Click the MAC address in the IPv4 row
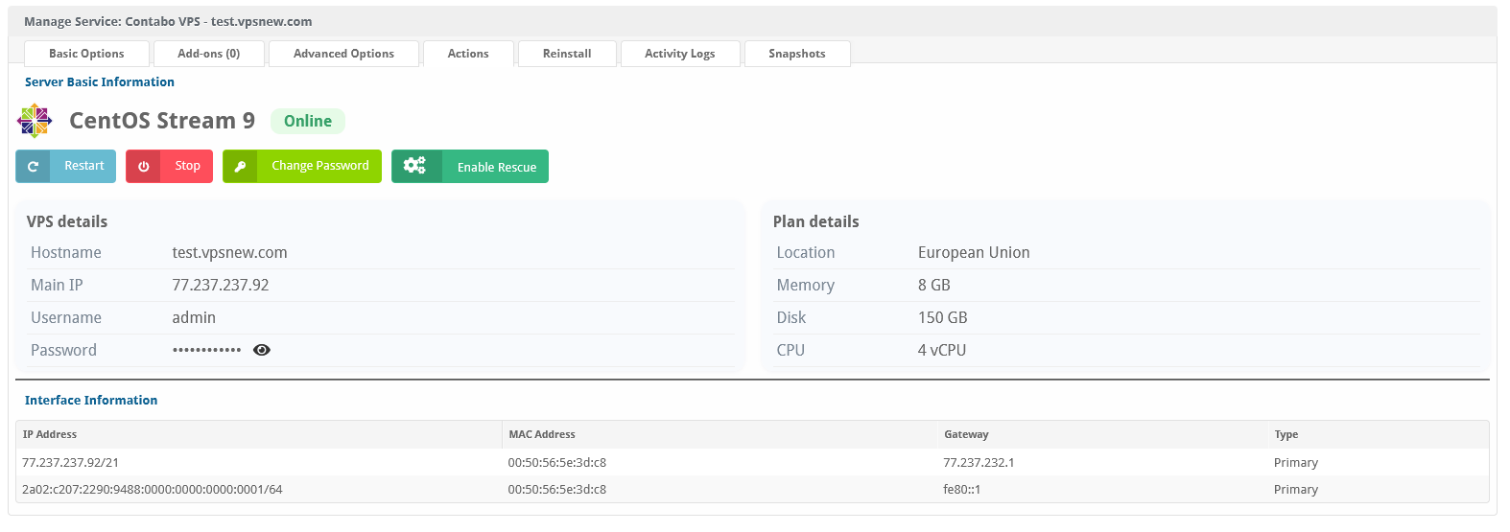The width and height of the screenshot is (1510, 532). 557,463
